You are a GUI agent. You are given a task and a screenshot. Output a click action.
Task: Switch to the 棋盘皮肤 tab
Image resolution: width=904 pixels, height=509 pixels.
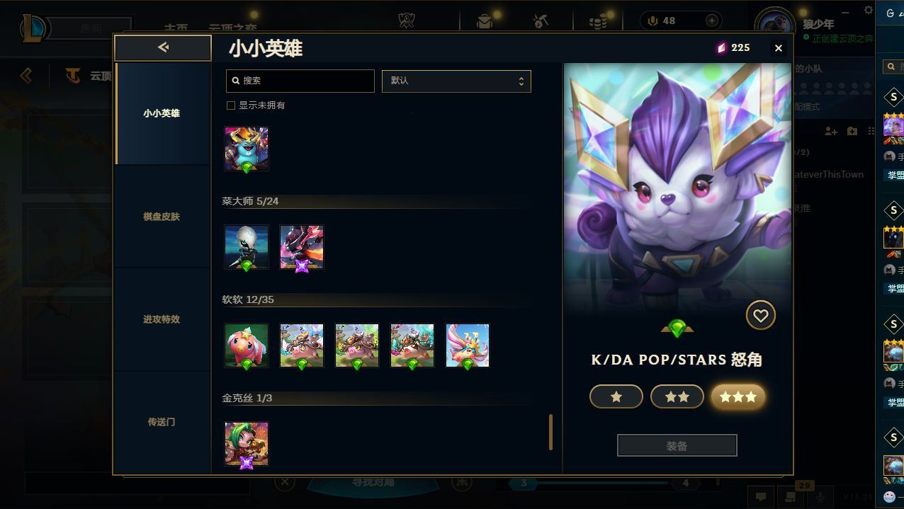[162, 217]
